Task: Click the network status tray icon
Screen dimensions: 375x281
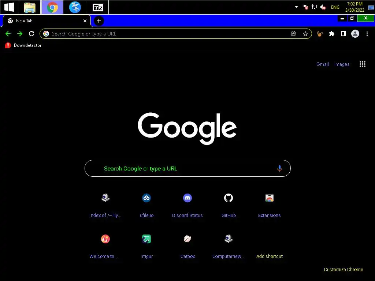Action: [x=314, y=7]
